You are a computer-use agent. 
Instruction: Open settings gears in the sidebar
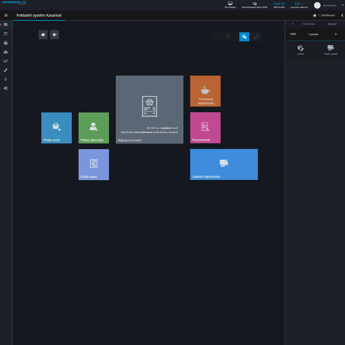(6, 88)
